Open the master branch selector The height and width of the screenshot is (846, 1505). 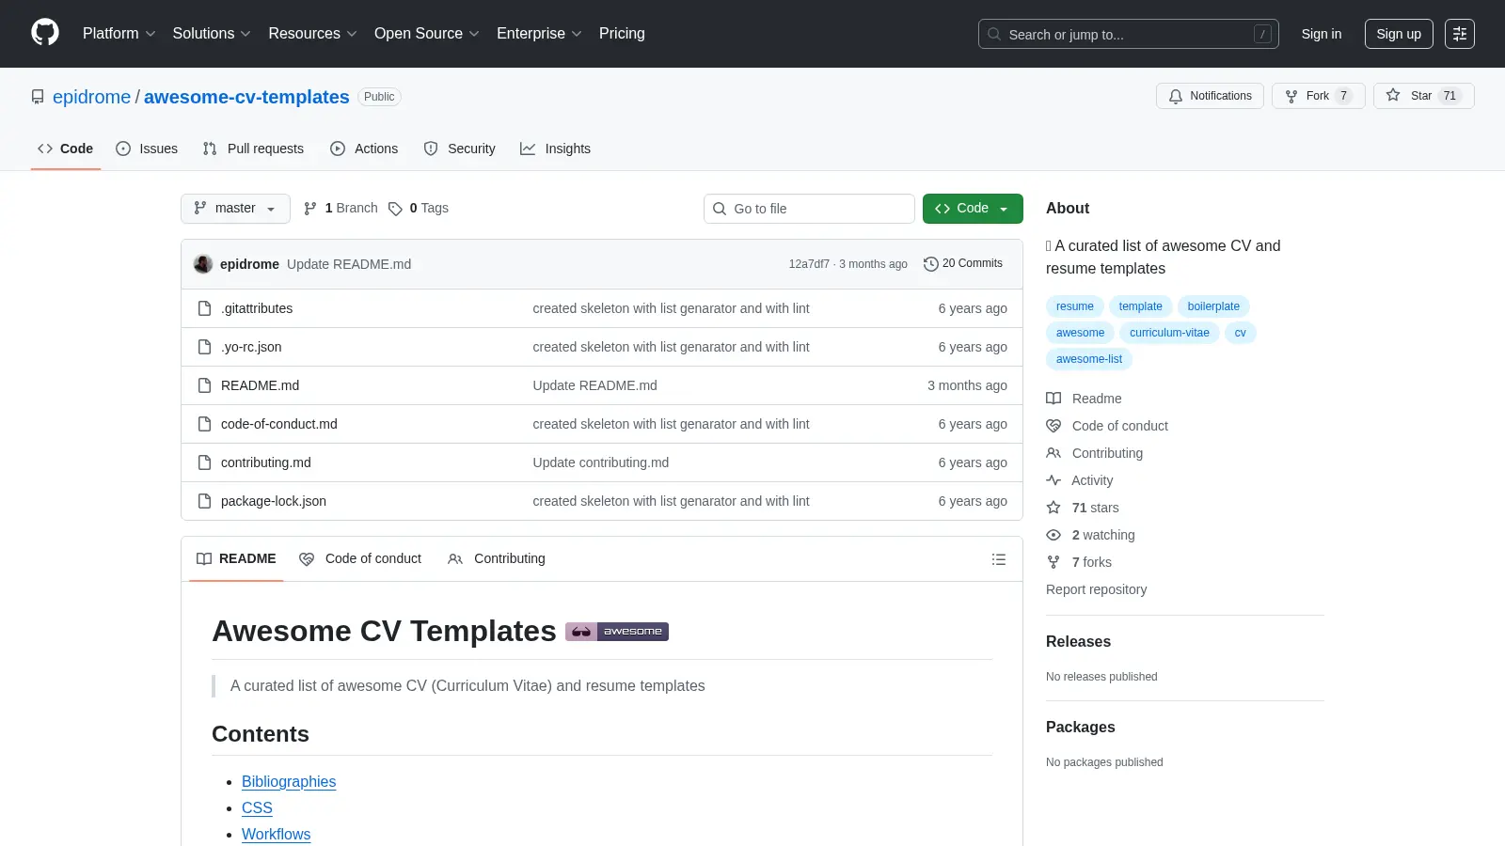(x=235, y=209)
